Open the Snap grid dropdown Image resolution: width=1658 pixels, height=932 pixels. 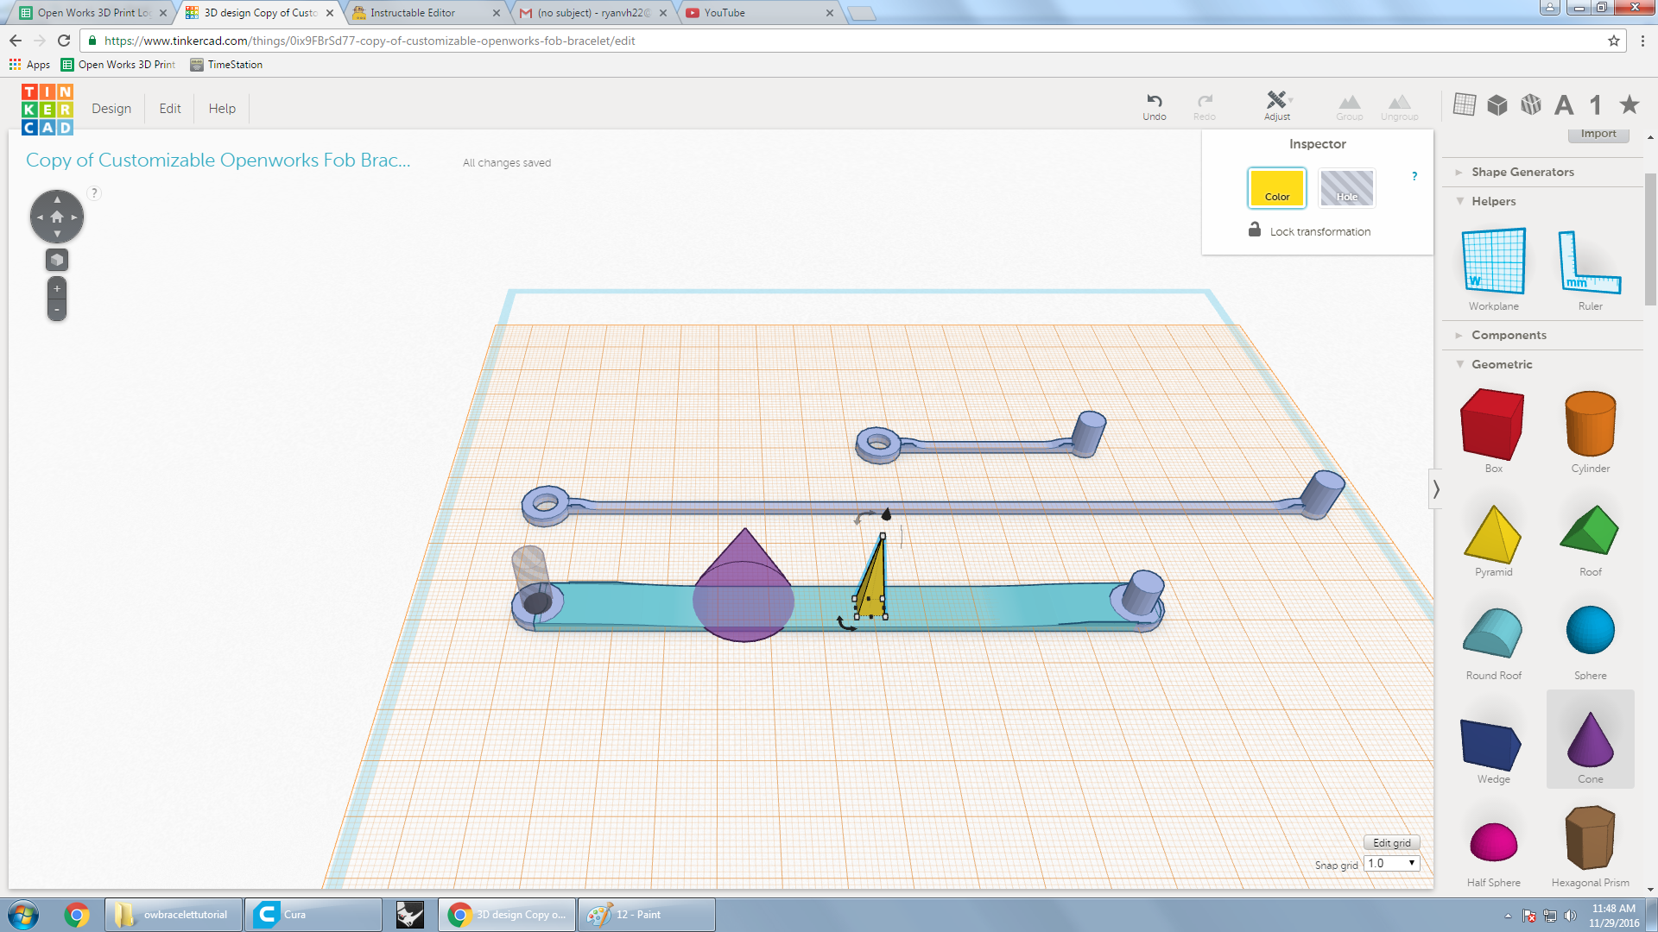(1392, 863)
